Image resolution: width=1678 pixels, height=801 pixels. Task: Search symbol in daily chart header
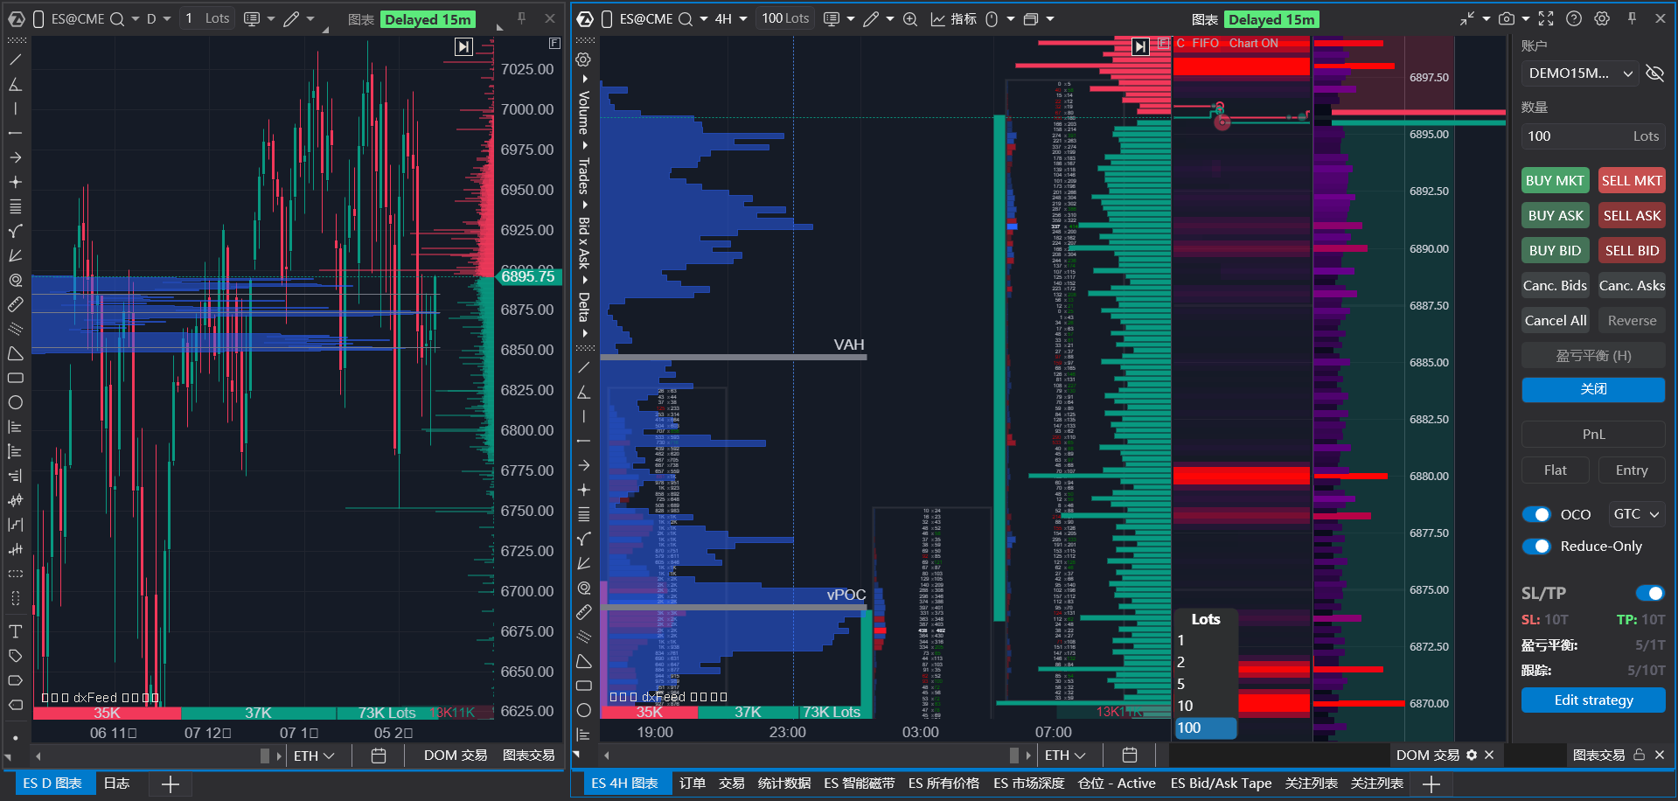coord(117,19)
